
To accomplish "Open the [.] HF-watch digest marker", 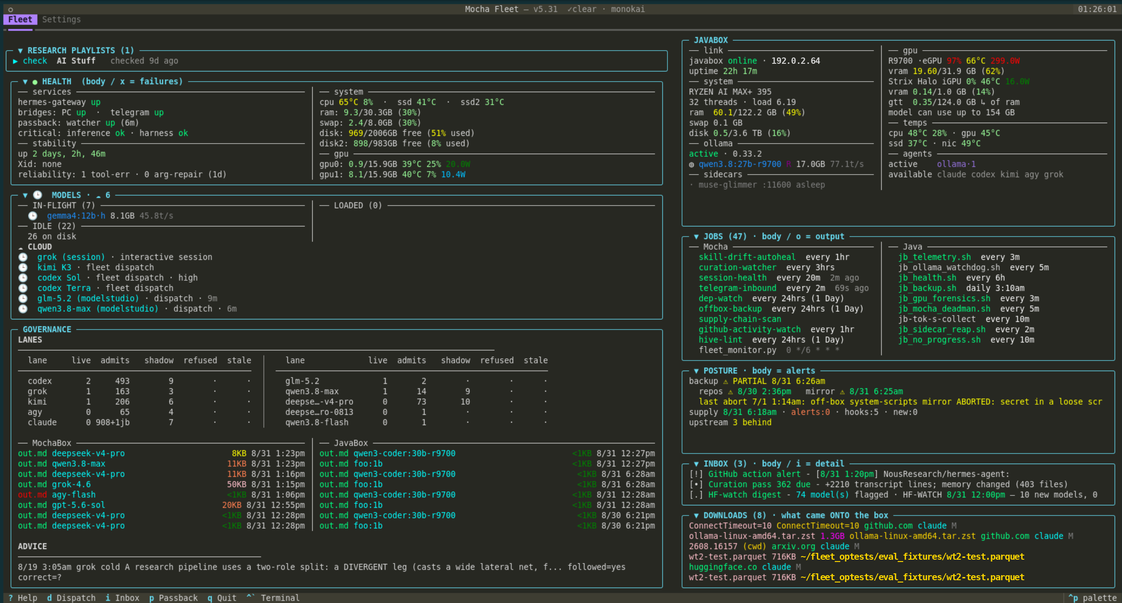I will [696, 495].
